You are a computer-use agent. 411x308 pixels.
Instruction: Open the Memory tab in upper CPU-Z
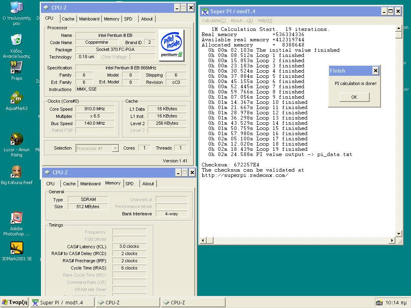(x=112, y=19)
